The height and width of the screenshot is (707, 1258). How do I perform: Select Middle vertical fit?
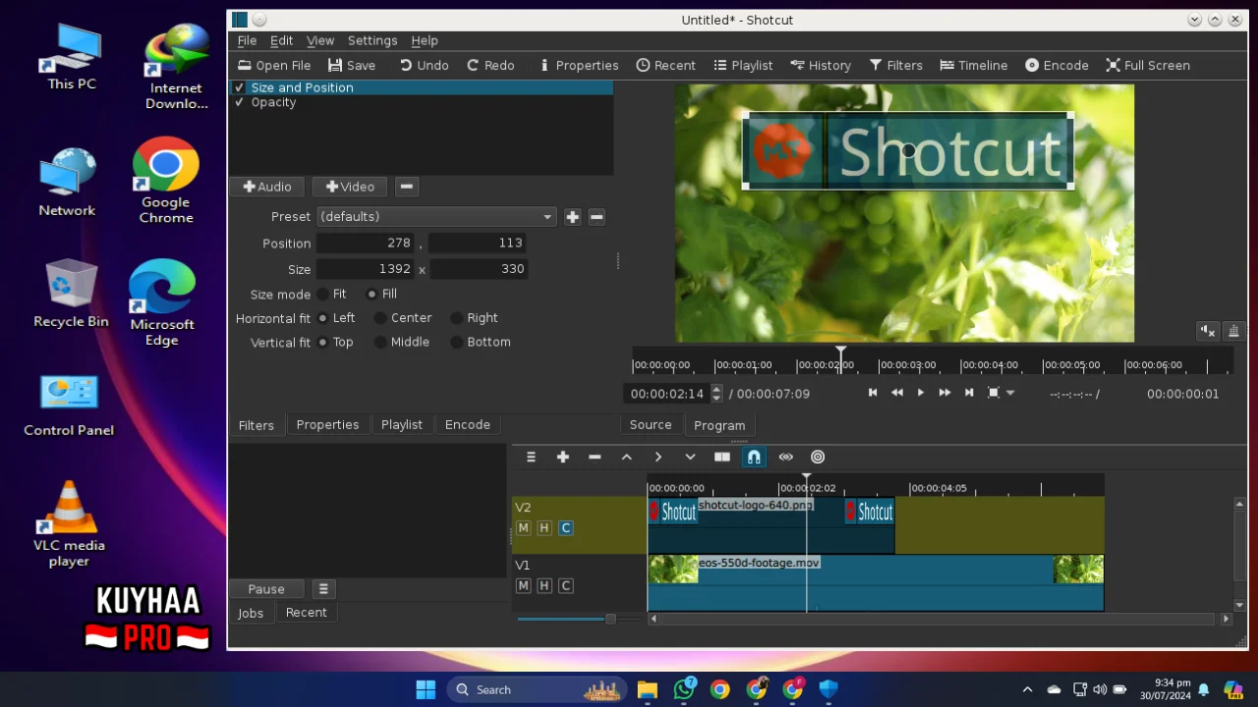402,342
